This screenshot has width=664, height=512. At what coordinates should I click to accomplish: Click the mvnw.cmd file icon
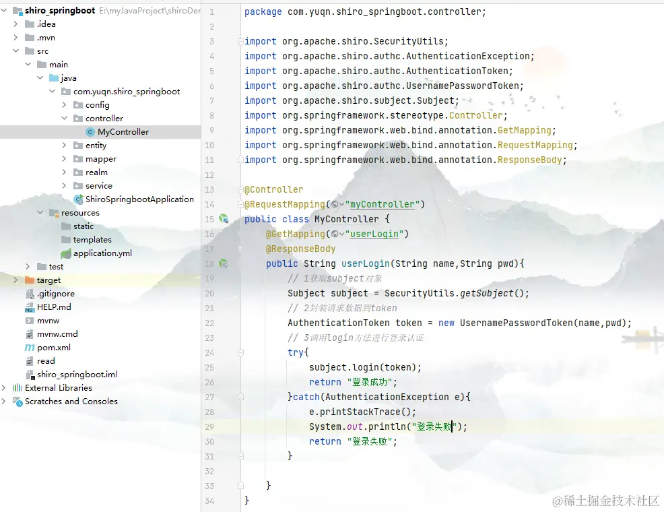(29, 334)
